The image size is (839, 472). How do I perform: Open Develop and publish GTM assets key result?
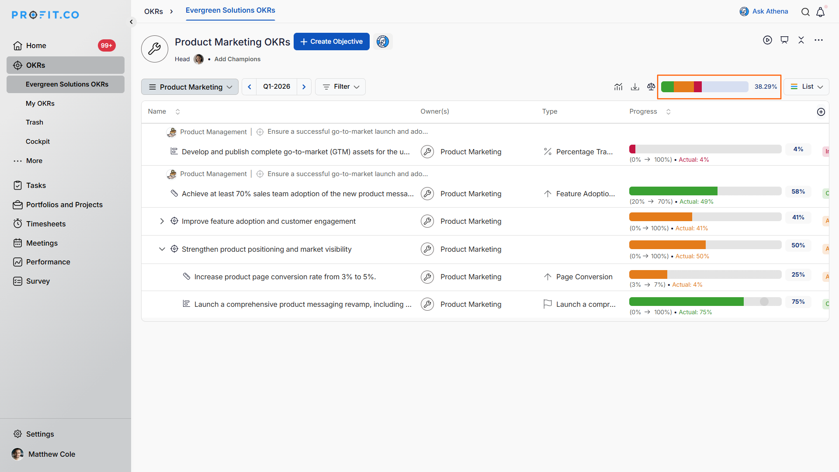(295, 152)
